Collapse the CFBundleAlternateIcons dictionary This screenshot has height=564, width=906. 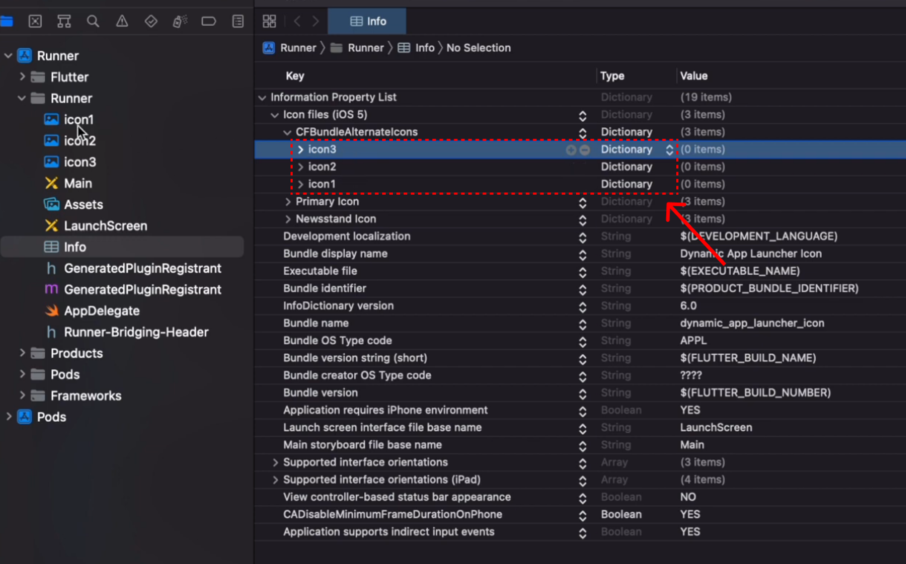point(287,132)
